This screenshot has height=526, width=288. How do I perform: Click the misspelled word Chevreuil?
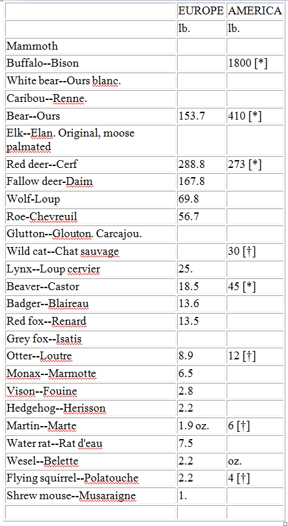[x=53, y=217]
